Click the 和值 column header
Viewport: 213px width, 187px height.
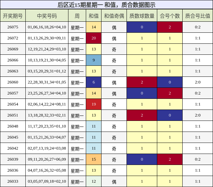(x=93, y=16)
